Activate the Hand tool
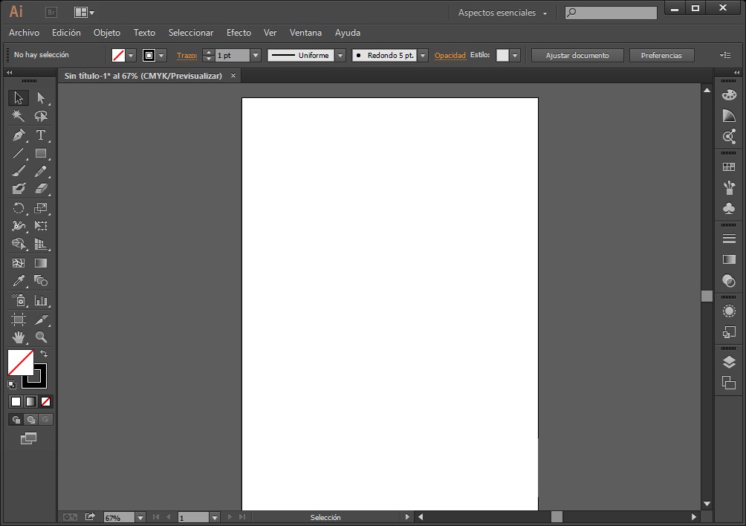Image resolution: width=746 pixels, height=526 pixels. click(x=19, y=337)
